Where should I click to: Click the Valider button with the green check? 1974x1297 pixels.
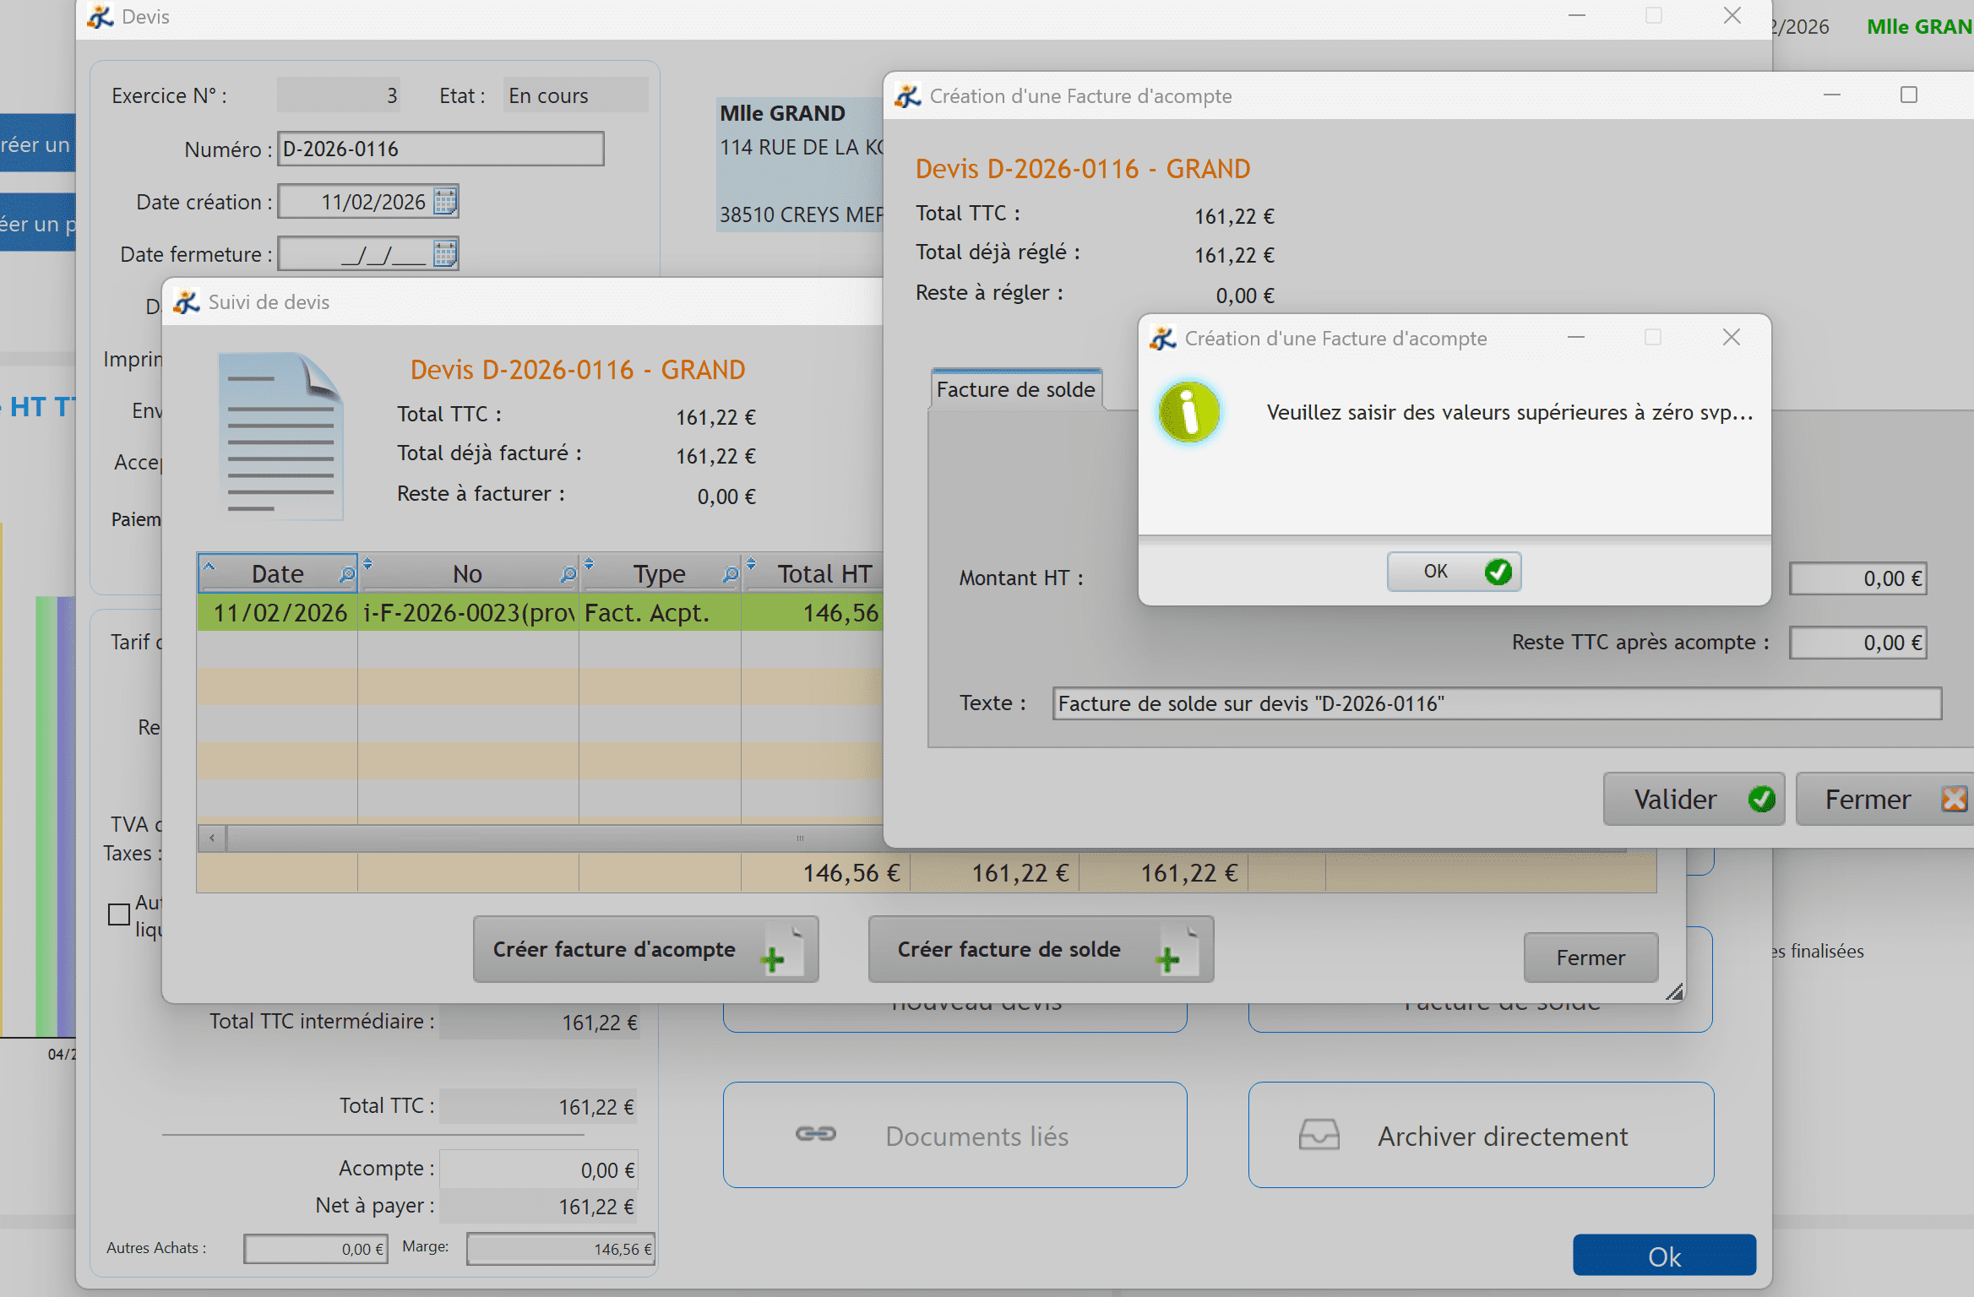coord(1693,799)
